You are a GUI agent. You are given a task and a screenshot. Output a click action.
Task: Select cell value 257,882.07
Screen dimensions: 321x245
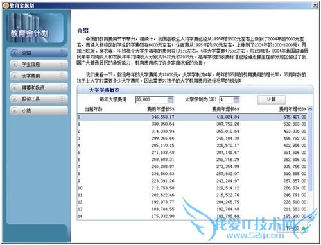click(x=227, y=174)
